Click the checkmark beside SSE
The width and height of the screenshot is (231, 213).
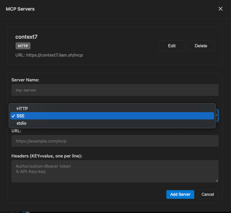click(13, 116)
